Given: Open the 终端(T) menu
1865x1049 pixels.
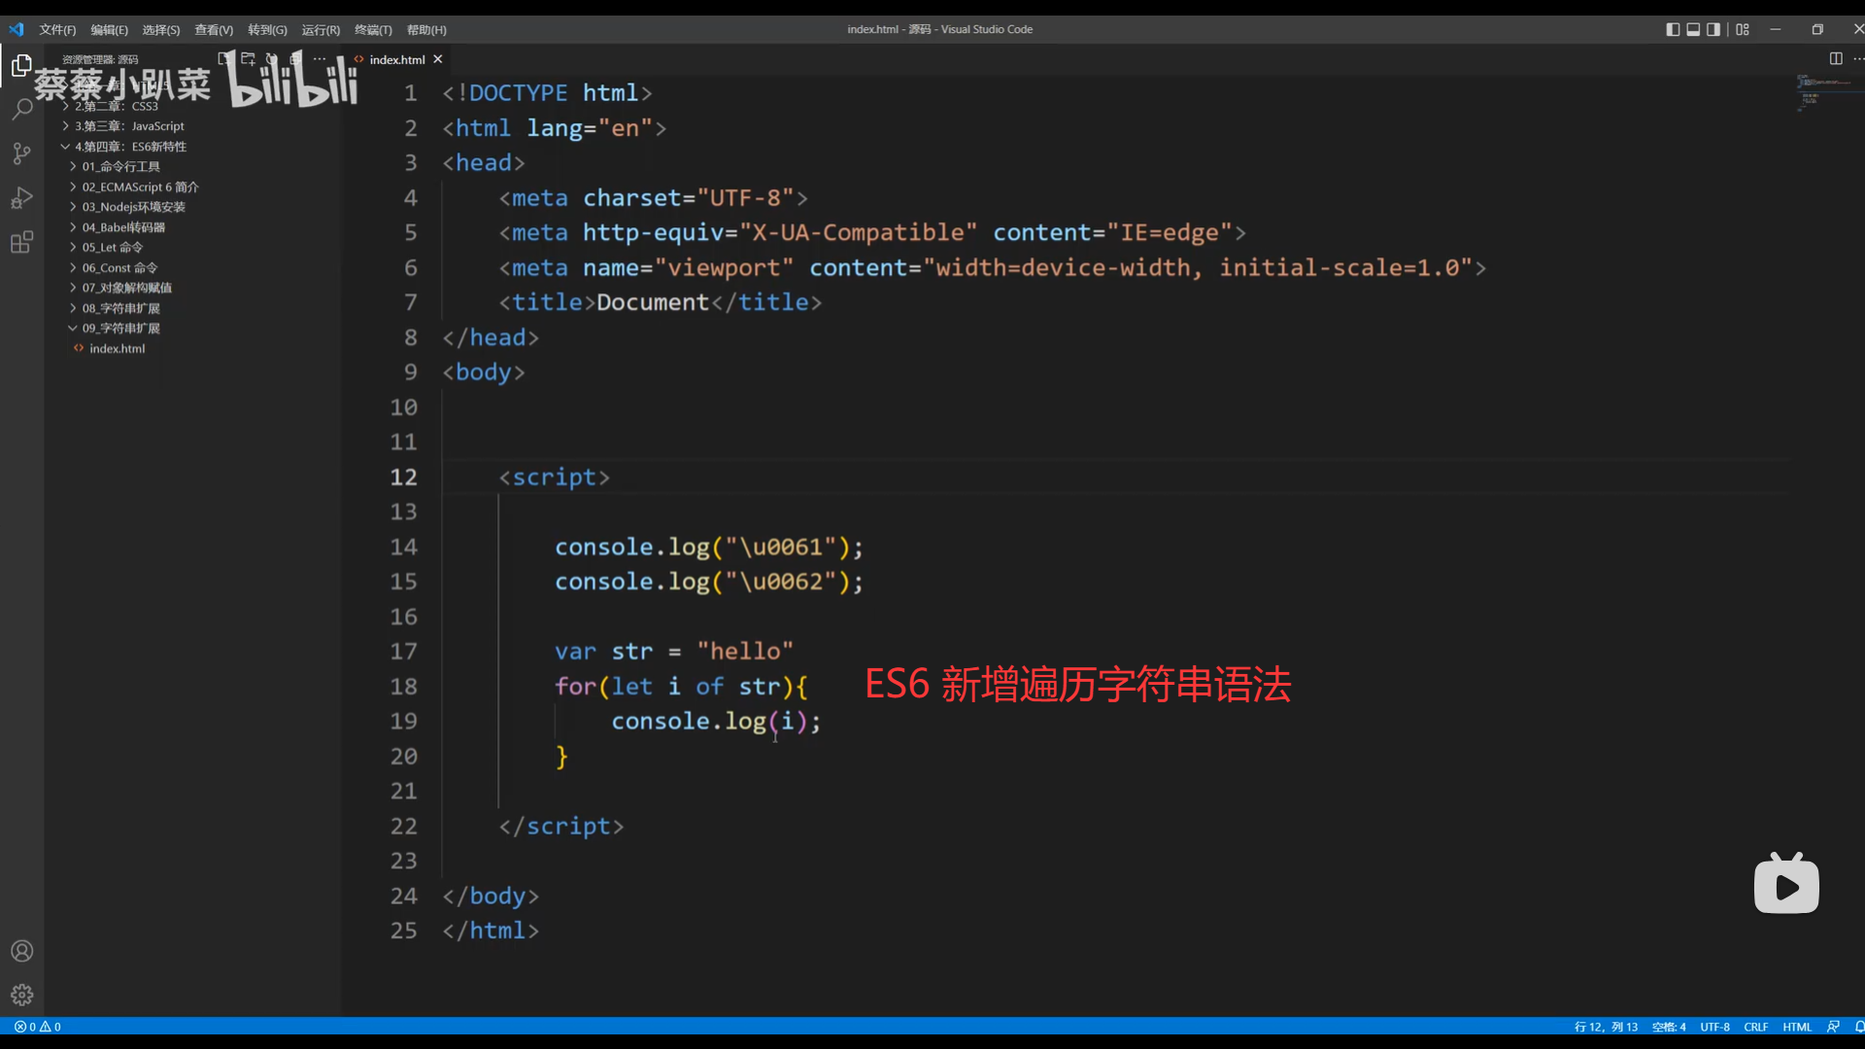Looking at the screenshot, I should click(373, 30).
